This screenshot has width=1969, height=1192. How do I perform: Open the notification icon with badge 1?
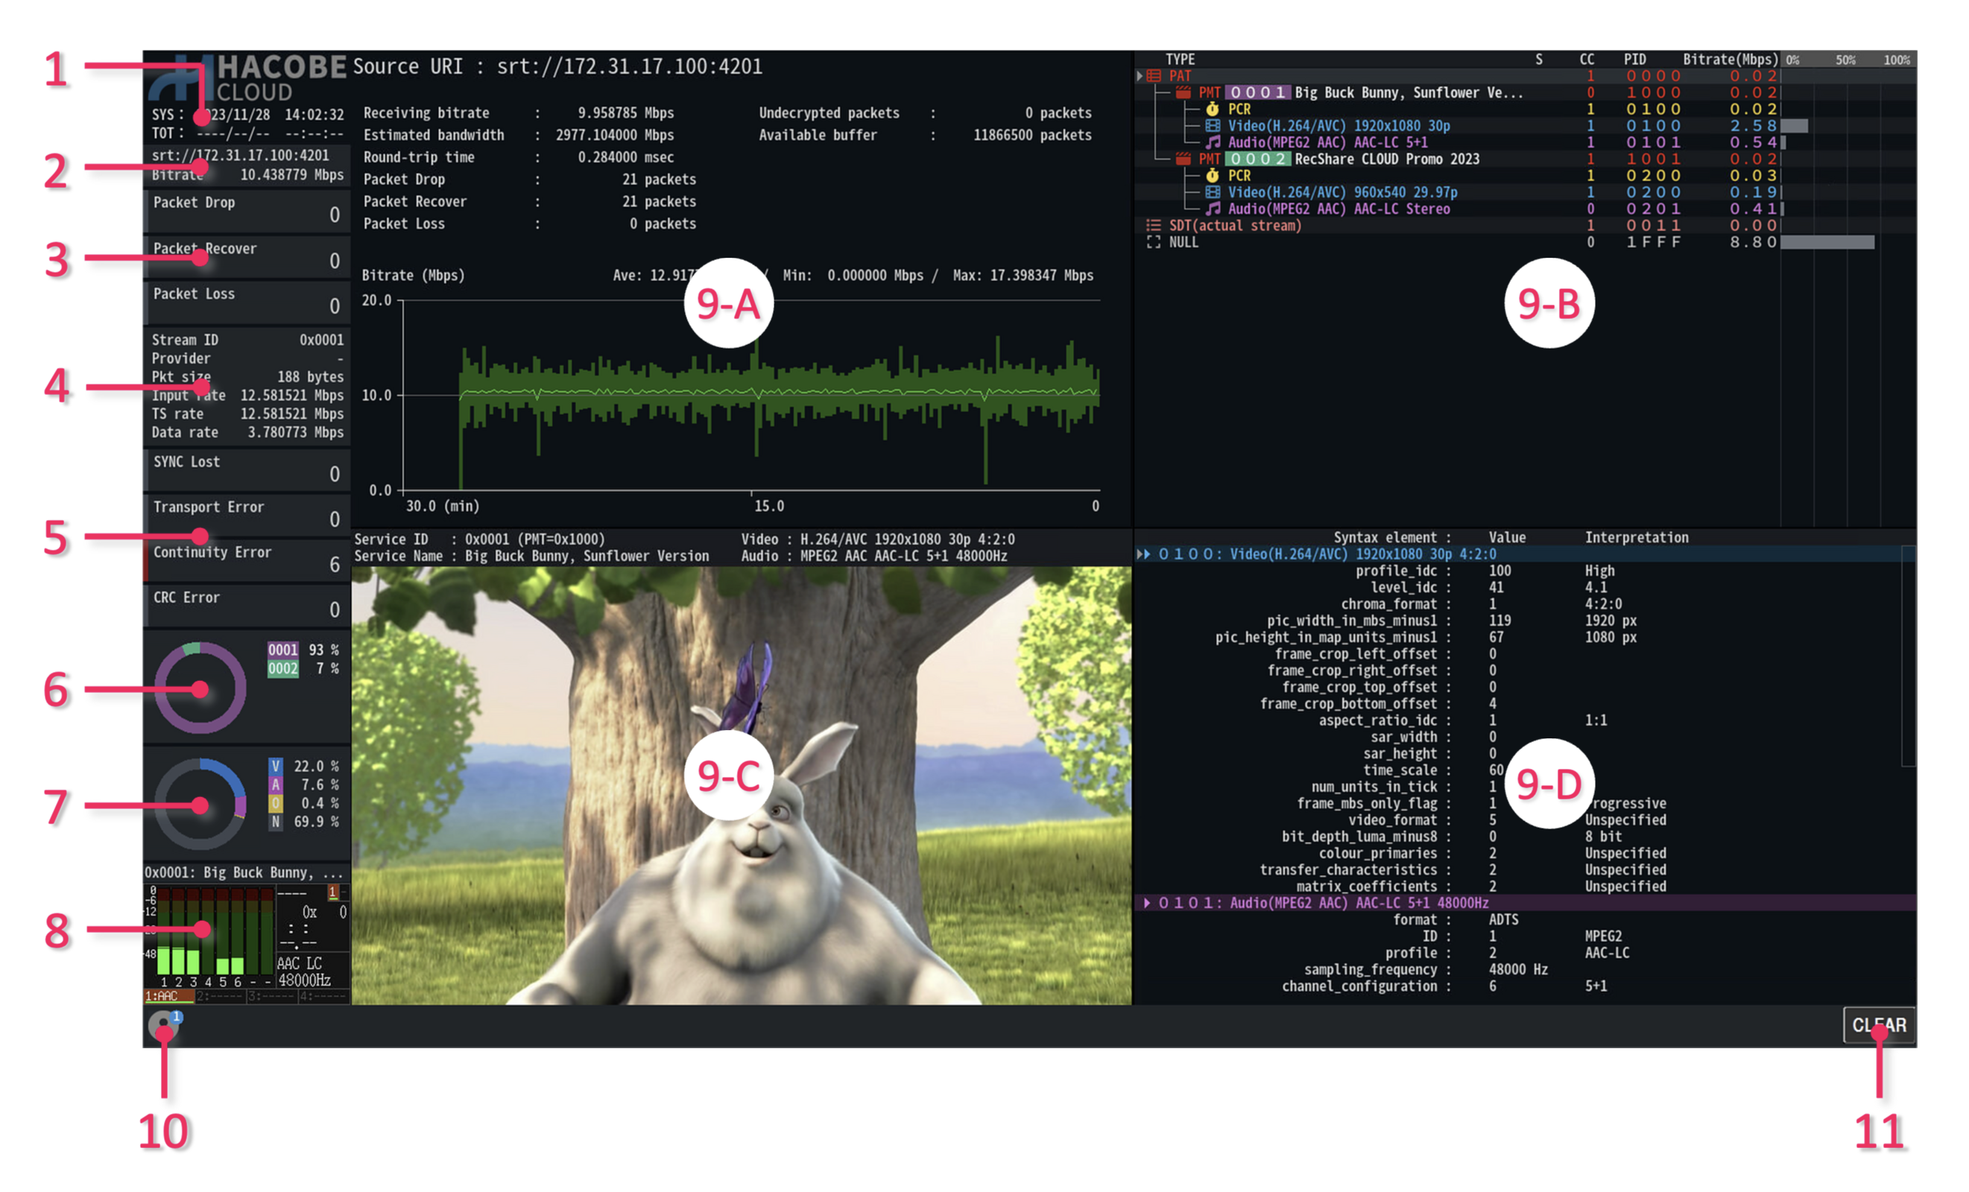tap(164, 1024)
